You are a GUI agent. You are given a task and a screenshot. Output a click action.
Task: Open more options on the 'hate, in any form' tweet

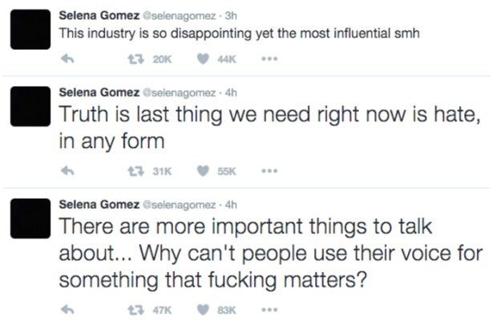273,171
